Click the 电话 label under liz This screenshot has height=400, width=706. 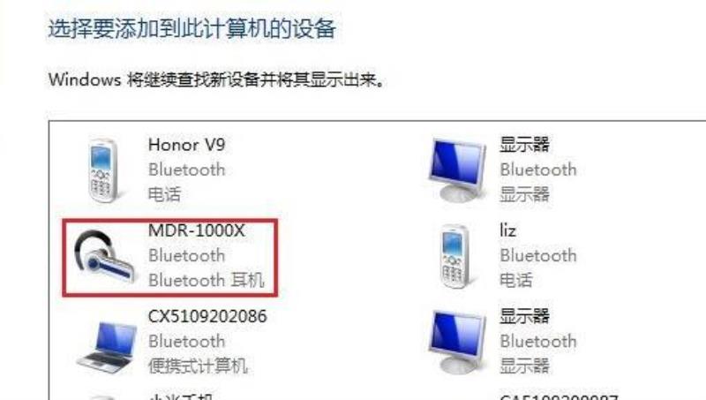pyautogui.click(x=516, y=280)
